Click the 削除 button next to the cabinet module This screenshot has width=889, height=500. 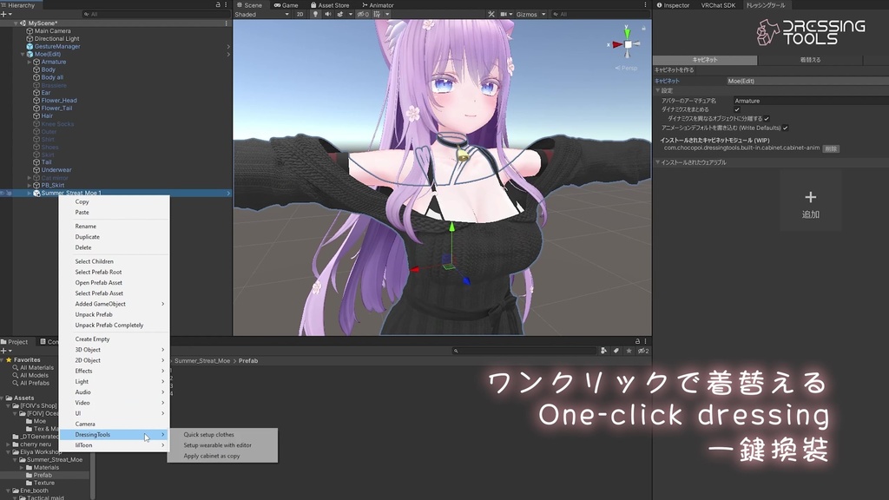tap(831, 148)
